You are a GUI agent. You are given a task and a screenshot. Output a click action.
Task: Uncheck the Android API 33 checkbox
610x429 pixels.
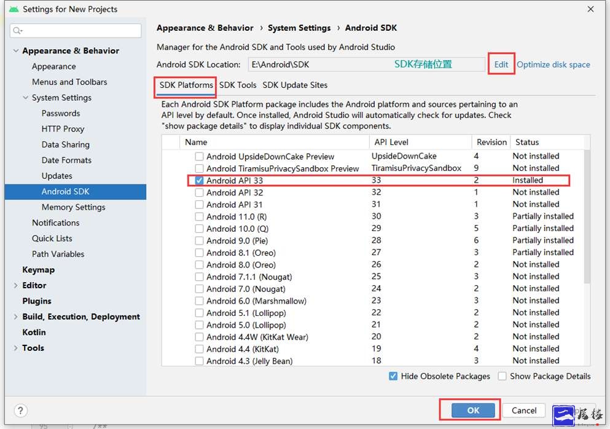199,181
